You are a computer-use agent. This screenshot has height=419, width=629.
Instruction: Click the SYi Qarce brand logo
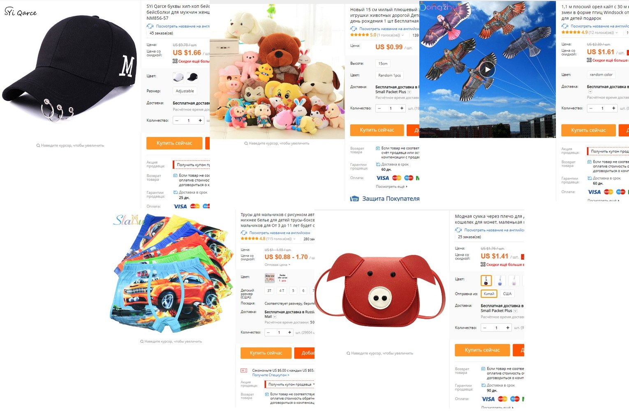(x=21, y=12)
